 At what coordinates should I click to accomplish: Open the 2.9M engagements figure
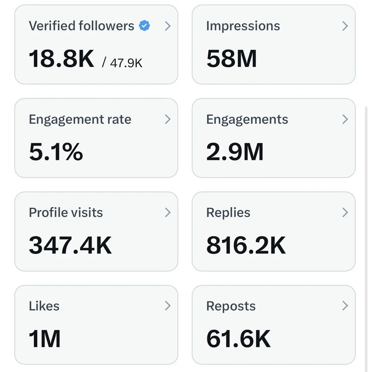[x=235, y=152]
